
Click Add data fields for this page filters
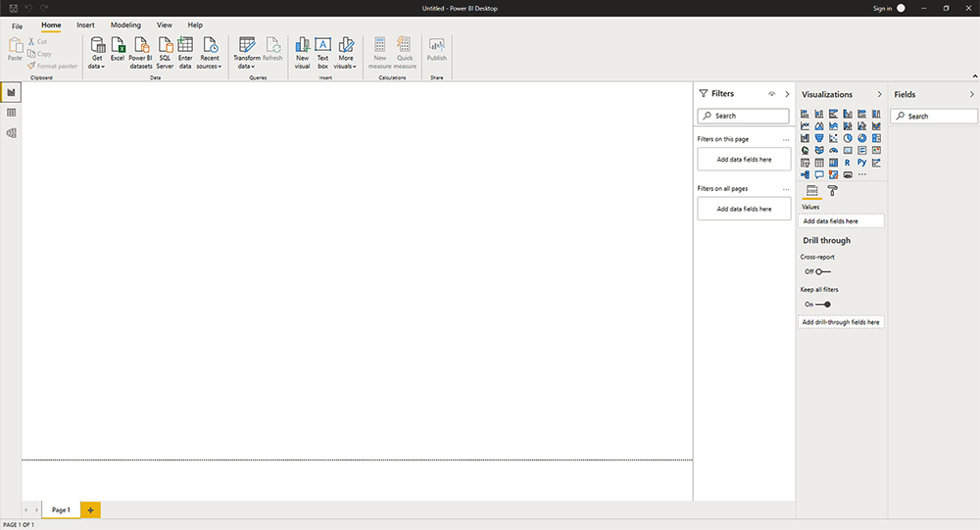[x=744, y=160]
